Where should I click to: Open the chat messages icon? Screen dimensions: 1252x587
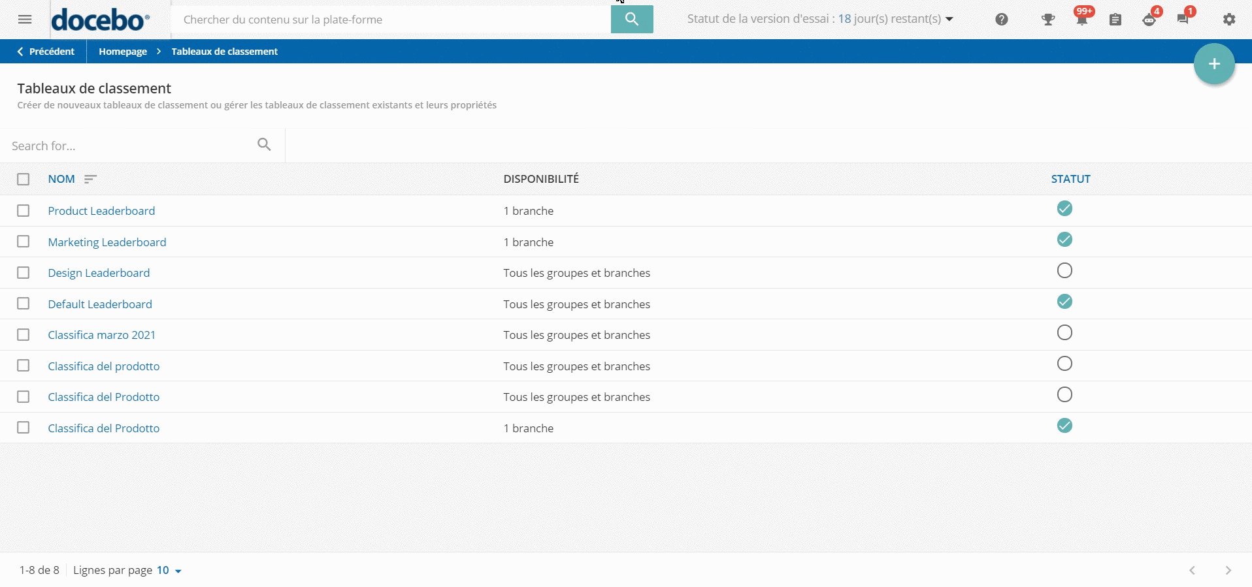1183,20
